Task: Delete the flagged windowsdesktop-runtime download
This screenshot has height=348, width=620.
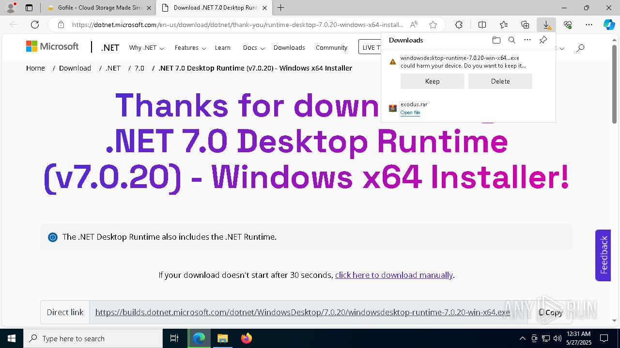Action: (500, 81)
